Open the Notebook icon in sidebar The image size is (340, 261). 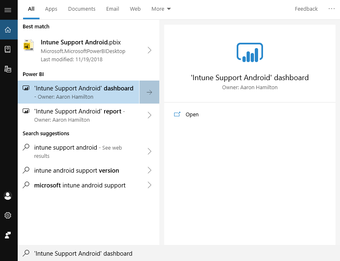coord(7,49)
